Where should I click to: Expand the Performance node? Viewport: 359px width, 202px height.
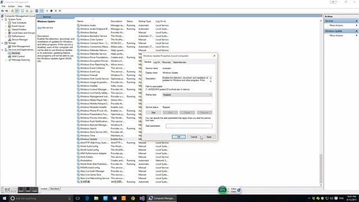click(x=6, y=36)
